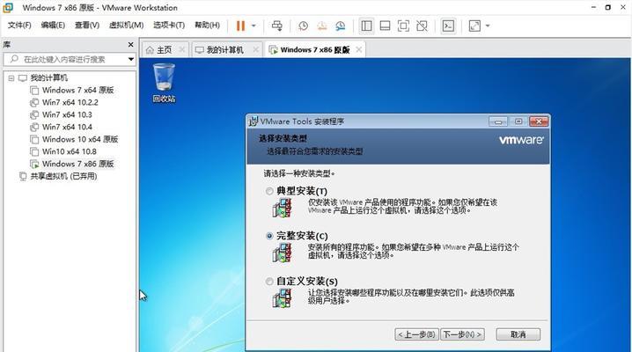
Task: Open the 虚拟机(M) menu
Action: [x=126, y=25]
